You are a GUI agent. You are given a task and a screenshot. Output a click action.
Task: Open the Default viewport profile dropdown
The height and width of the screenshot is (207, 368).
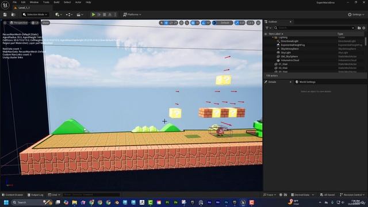coord(223,23)
